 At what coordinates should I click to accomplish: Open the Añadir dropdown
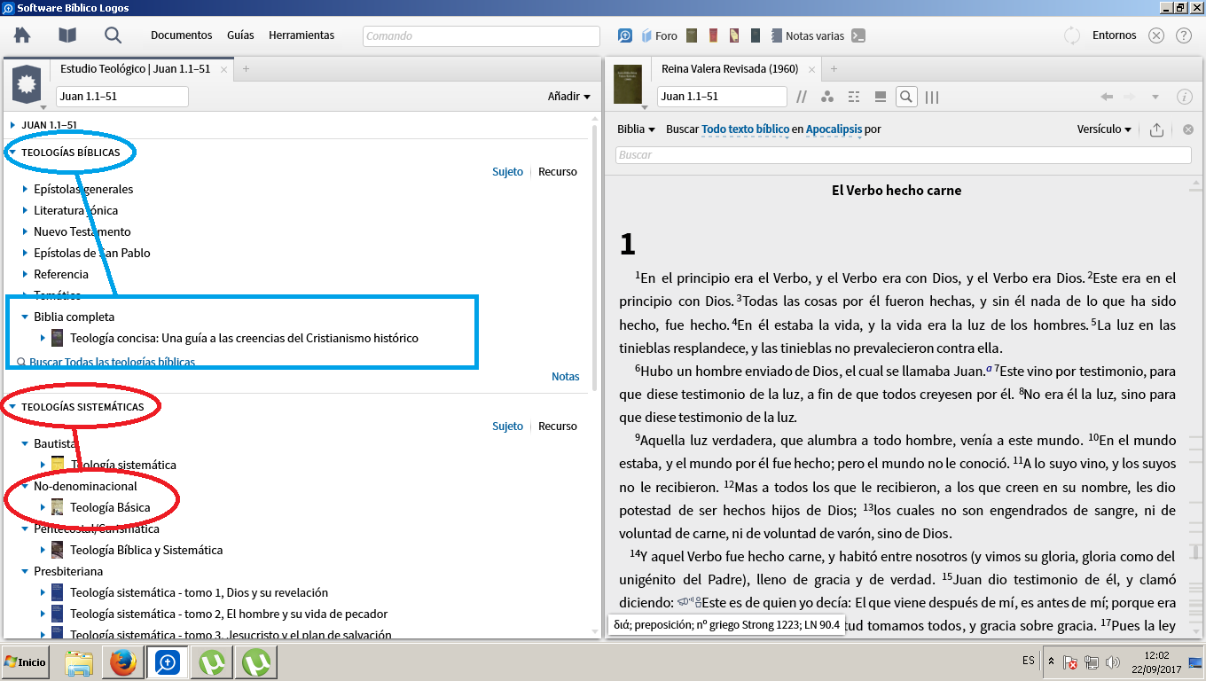569,96
